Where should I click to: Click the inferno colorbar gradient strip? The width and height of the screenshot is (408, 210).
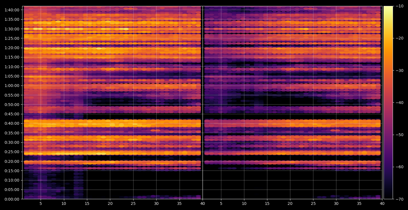pos(388,103)
